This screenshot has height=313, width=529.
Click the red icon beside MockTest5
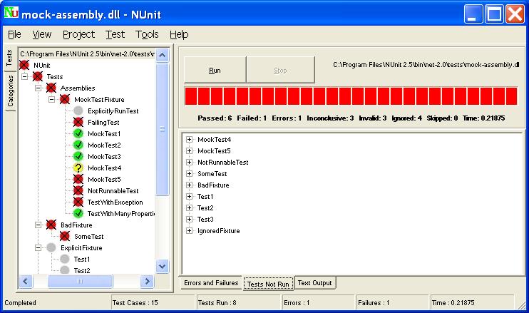pyautogui.click(x=78, y=179)
